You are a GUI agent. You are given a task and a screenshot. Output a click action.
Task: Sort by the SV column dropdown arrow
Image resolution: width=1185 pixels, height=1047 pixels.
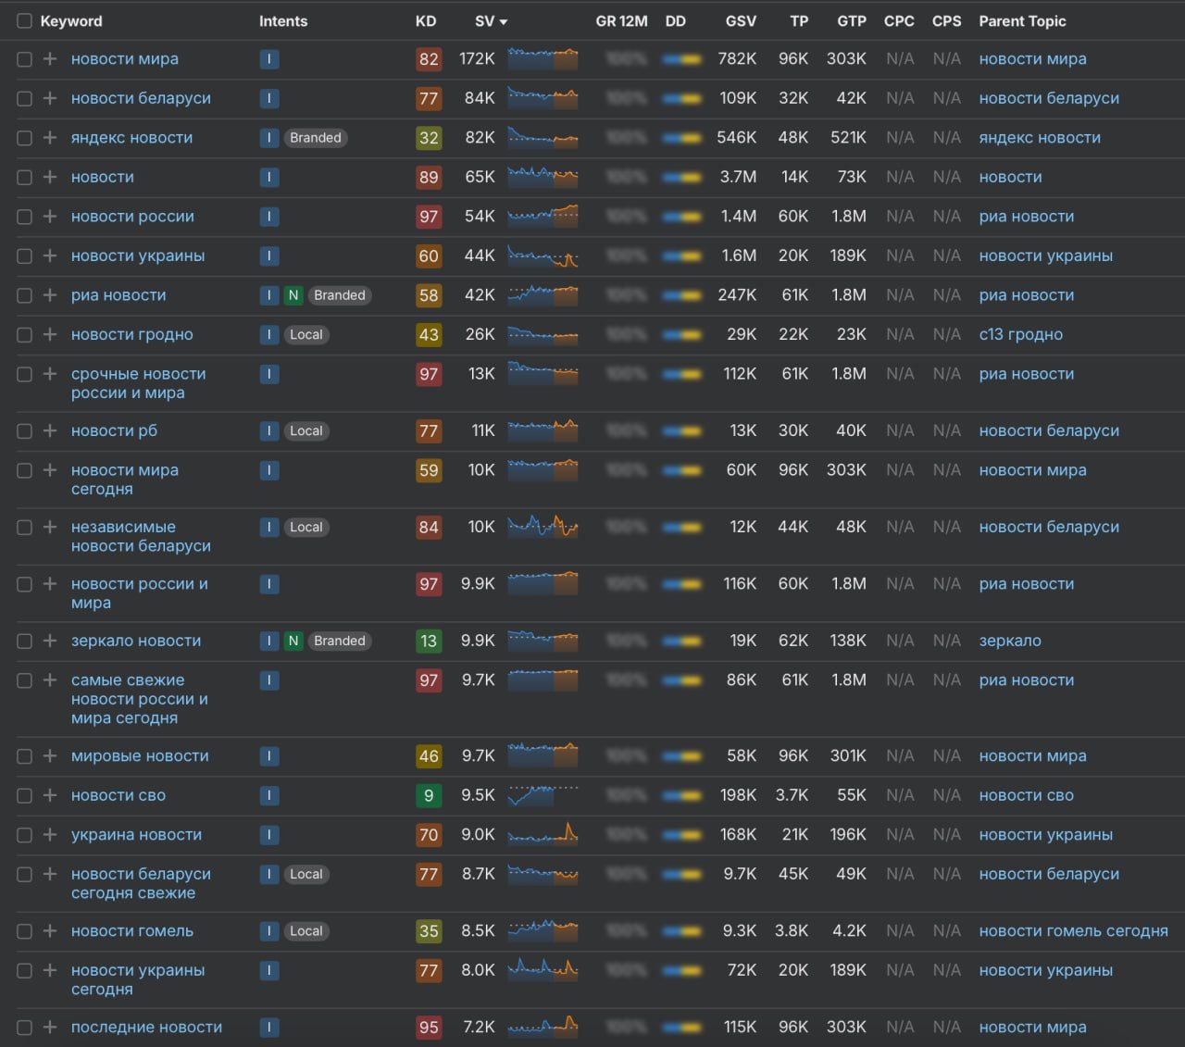click(504, 22)
